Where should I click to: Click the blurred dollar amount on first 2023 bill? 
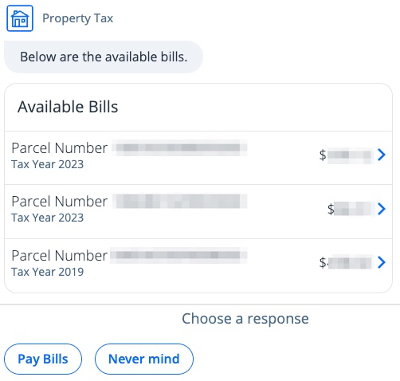[346, 155]
